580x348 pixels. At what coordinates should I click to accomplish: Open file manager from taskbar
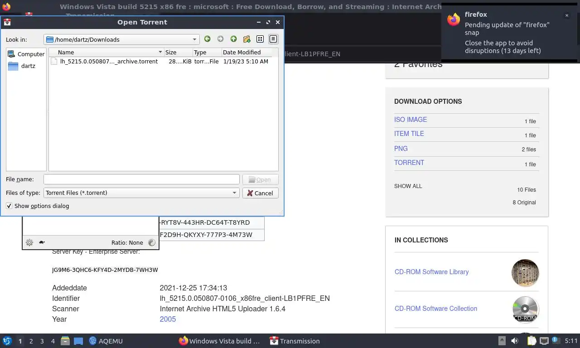tap(65, 341)
